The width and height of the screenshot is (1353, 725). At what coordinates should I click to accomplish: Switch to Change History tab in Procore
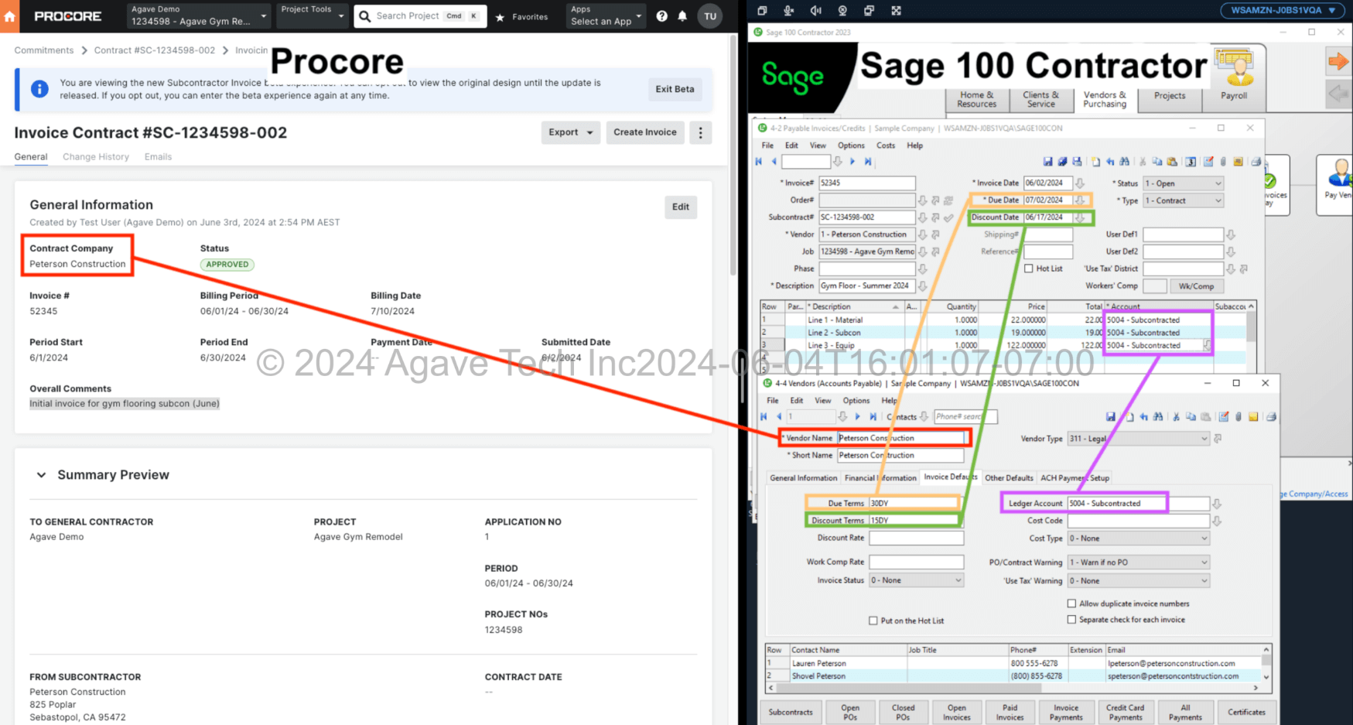tap(96, 157)
